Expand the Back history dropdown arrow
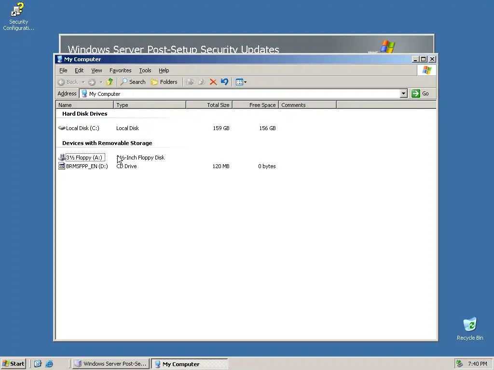The width and height of the screenshot is (494, 370). tap(83, 82)
